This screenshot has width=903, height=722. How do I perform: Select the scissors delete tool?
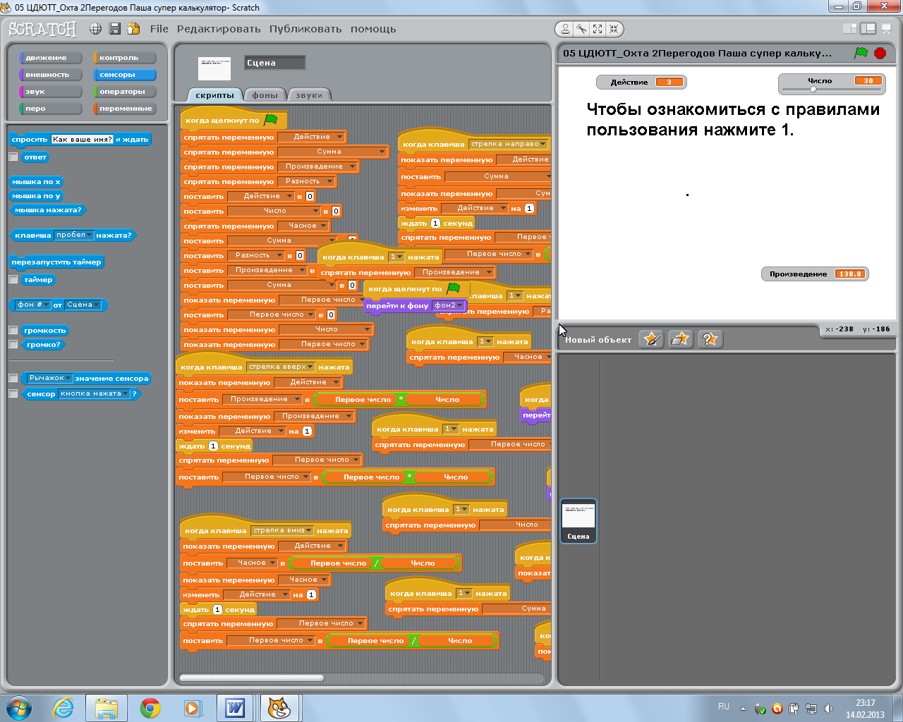click(x=581, y=29)
